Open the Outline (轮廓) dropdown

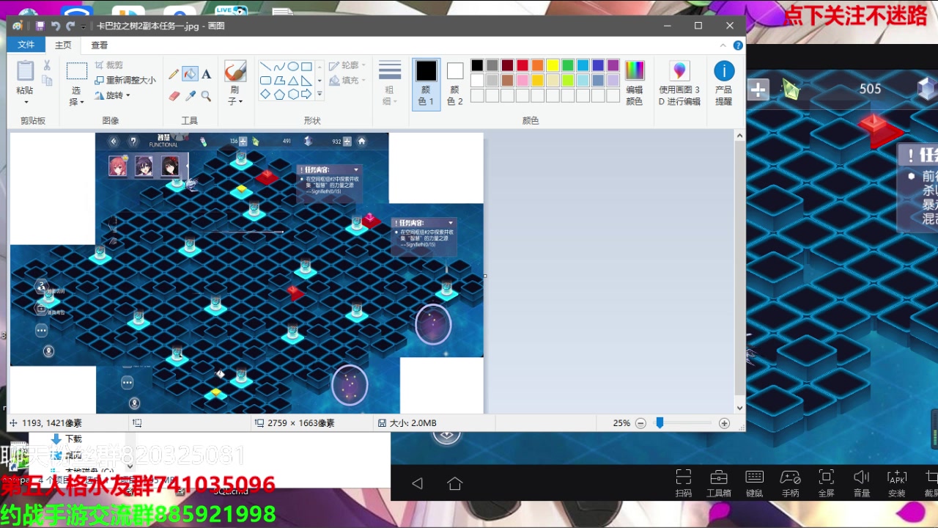pyautogui.click(x=347, y=65)
